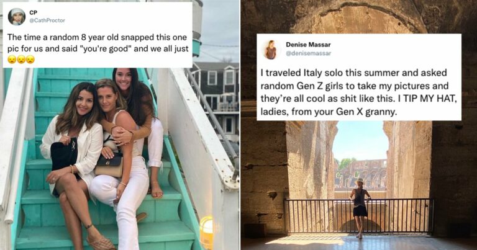
Task: Visit the @CathProctor handle link
Action: (x=47, y=20)
